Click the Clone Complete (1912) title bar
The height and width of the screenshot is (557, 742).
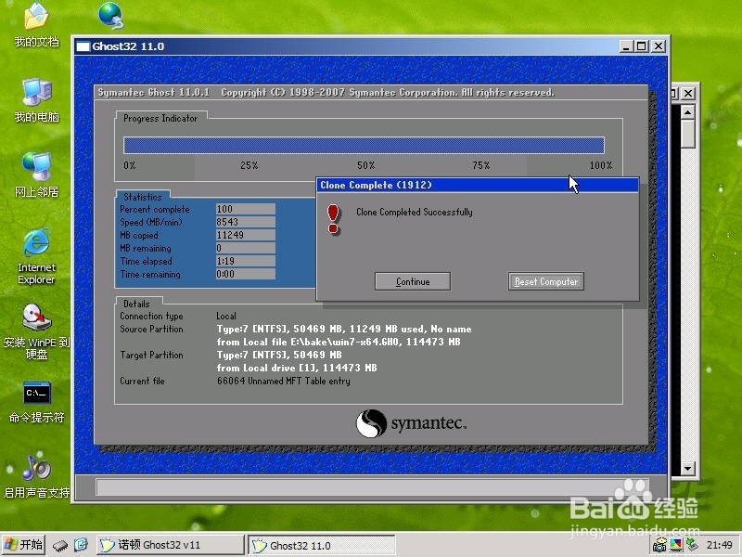(477, 185)
